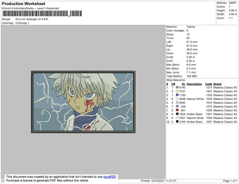Pick the white swatch beside 4548 Natural White

tap(177, 99)
